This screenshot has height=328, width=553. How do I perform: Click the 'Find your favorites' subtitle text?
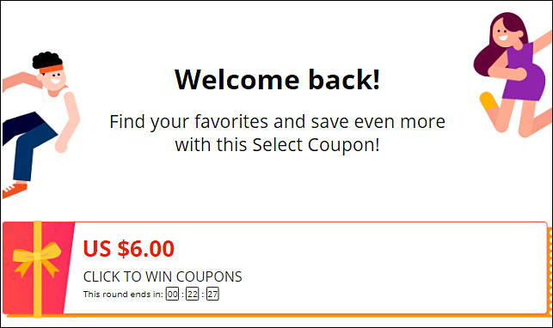pyautogui.click(x=277, y=122)
